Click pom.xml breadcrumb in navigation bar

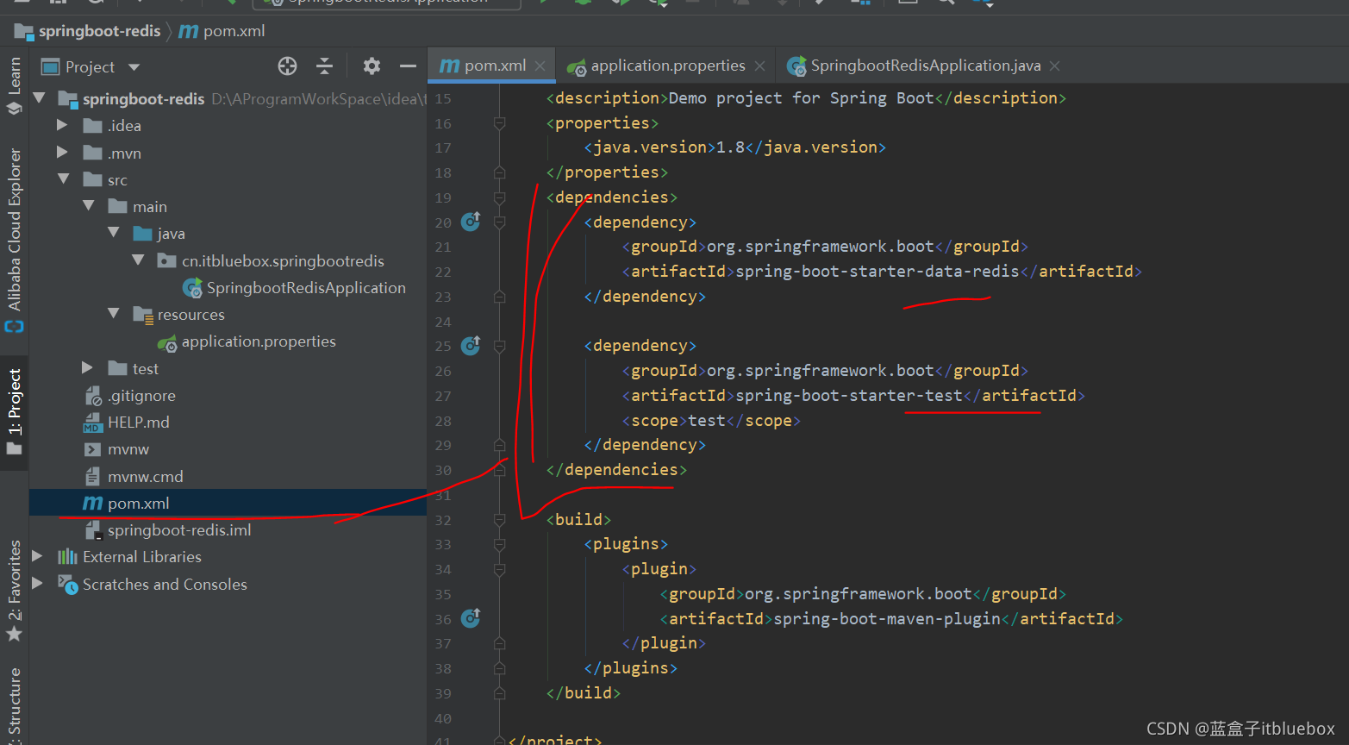(222, 31)
